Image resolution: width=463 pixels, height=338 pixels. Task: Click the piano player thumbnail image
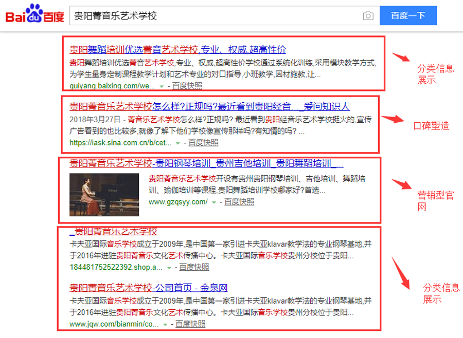point(104,195)
